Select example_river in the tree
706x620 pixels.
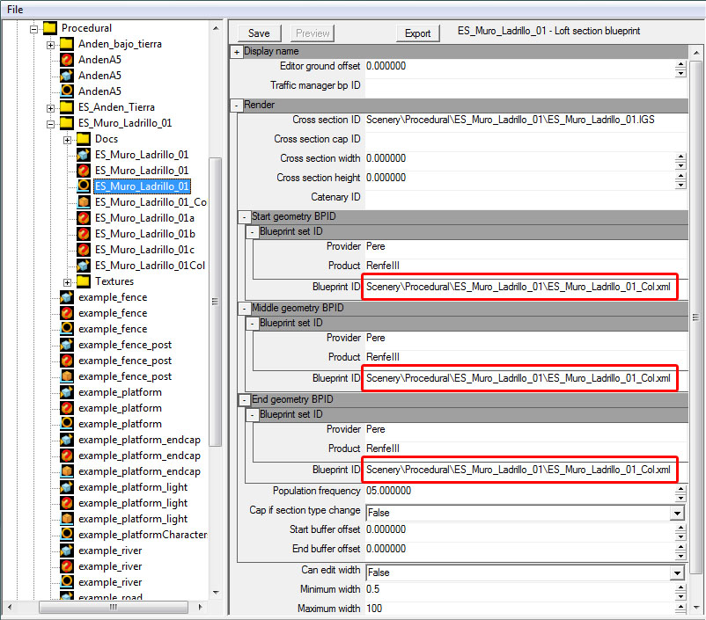[x=109, y=551]
